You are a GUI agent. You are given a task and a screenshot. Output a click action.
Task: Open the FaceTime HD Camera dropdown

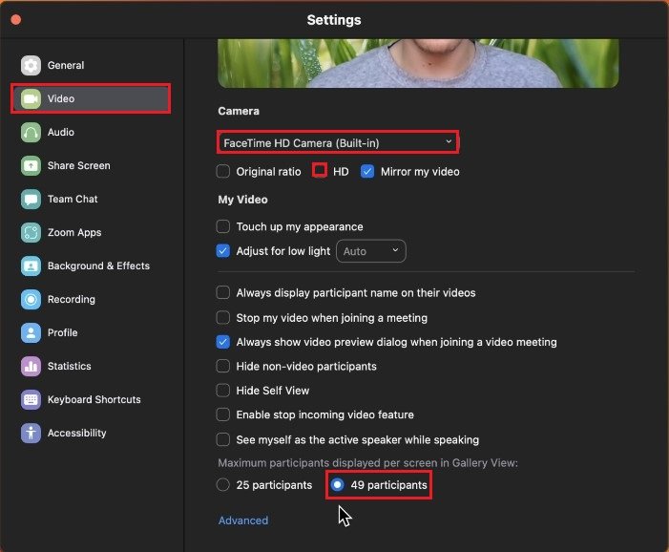click(338, 142)
